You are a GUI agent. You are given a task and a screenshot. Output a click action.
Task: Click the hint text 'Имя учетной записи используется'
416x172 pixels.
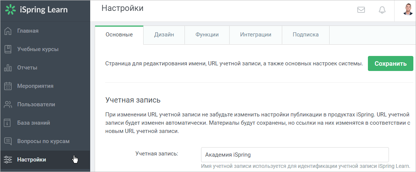point(306,166)
